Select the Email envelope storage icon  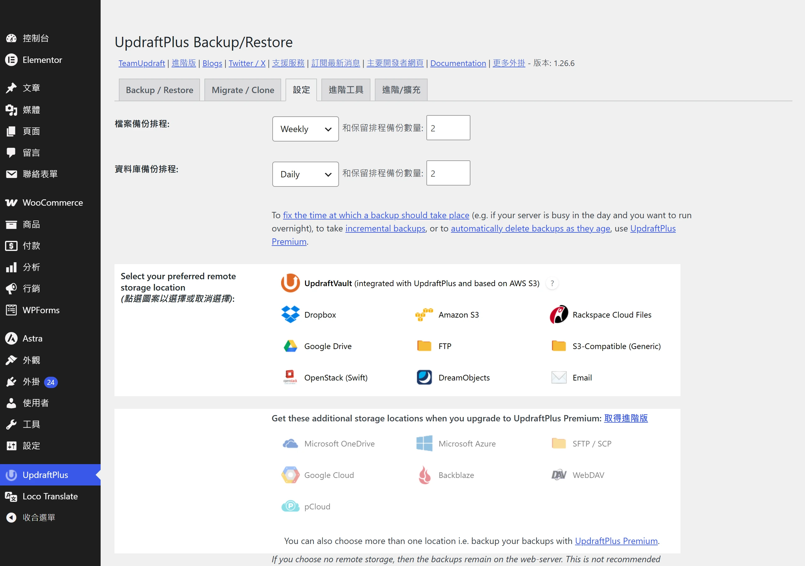coord(559,377)
